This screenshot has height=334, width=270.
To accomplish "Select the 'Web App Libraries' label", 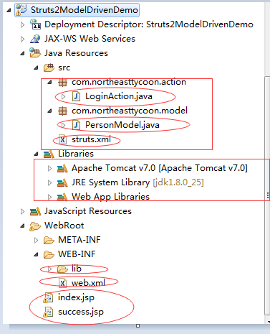I will (x=110, y=197).
